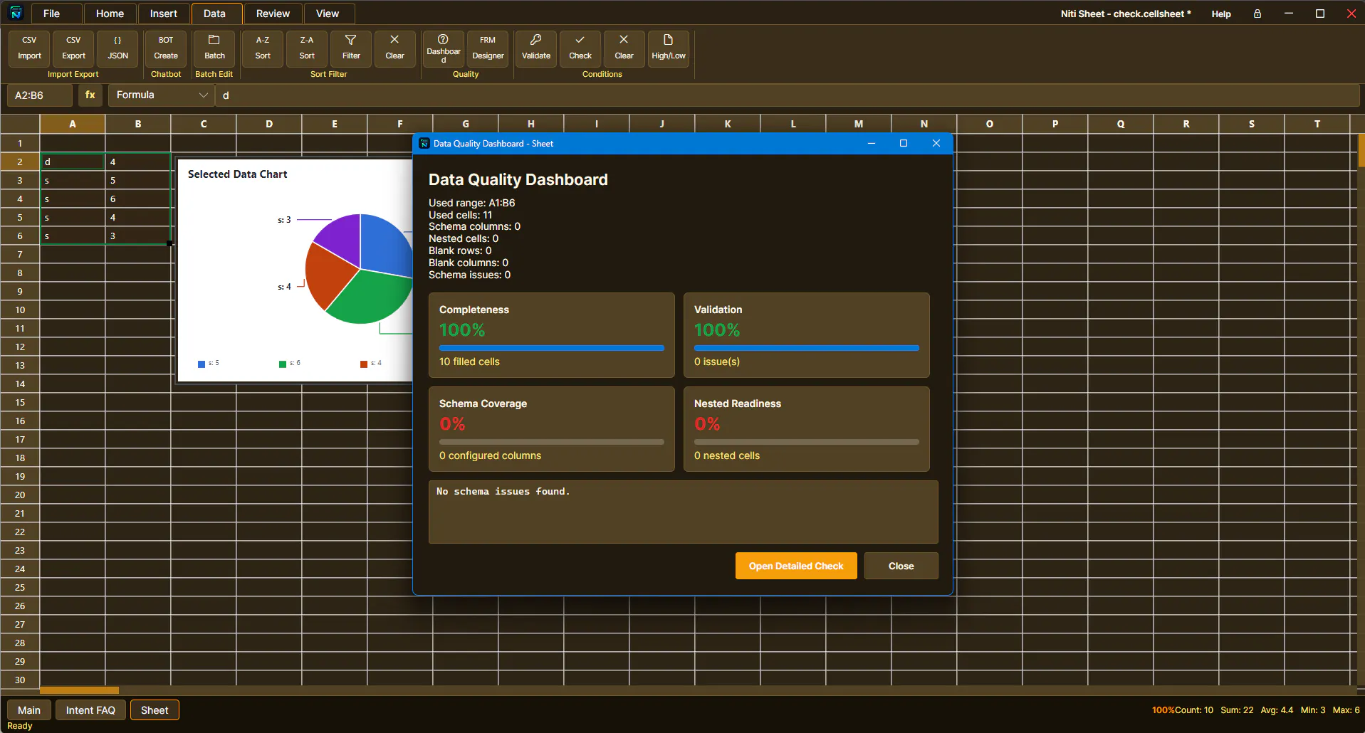
Task: Click the Nested Readiness progress bar
Action: 807,442
